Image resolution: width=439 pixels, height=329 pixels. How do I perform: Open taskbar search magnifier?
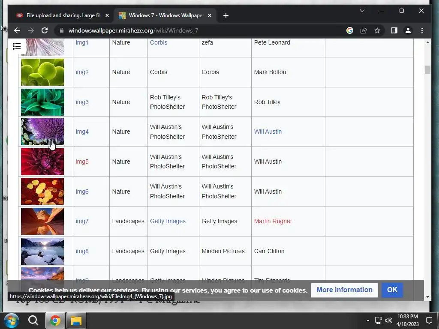(x=33, y=320)
